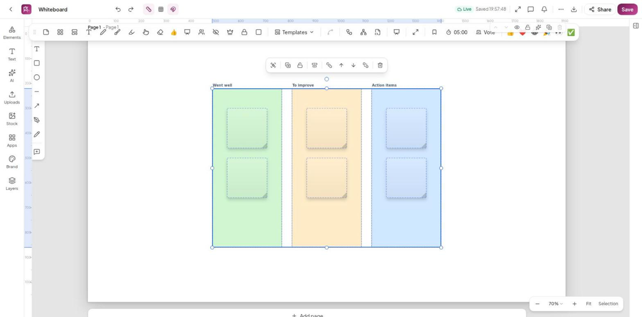Click the thumbs up reaction tool
642x317 pixels.
pyautogui.click(x=174, y=32)
